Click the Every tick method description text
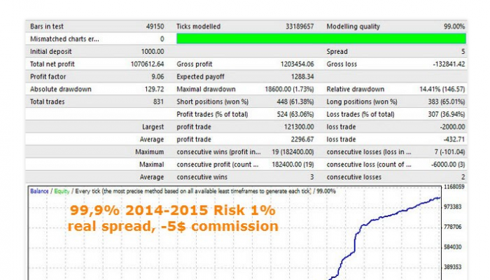The height and width of the screenshot is (280, 490). [192, 191]
